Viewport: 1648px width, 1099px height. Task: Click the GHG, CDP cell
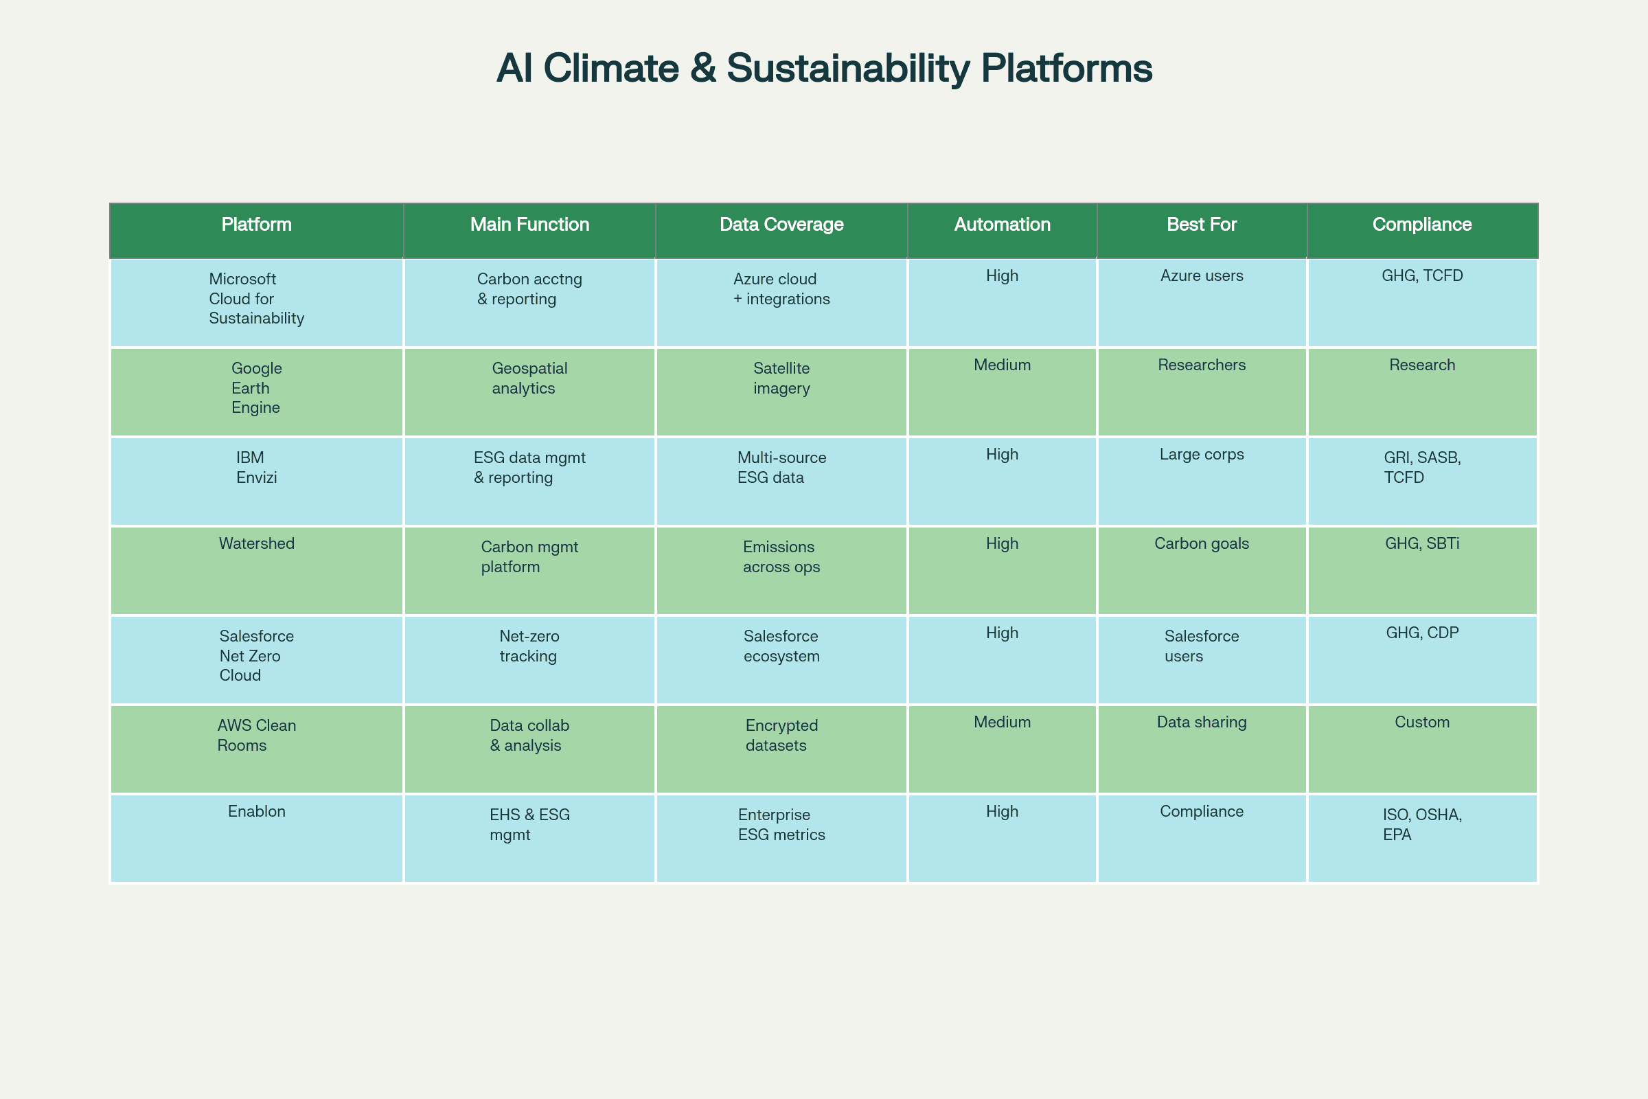[x=1422, y=659]
